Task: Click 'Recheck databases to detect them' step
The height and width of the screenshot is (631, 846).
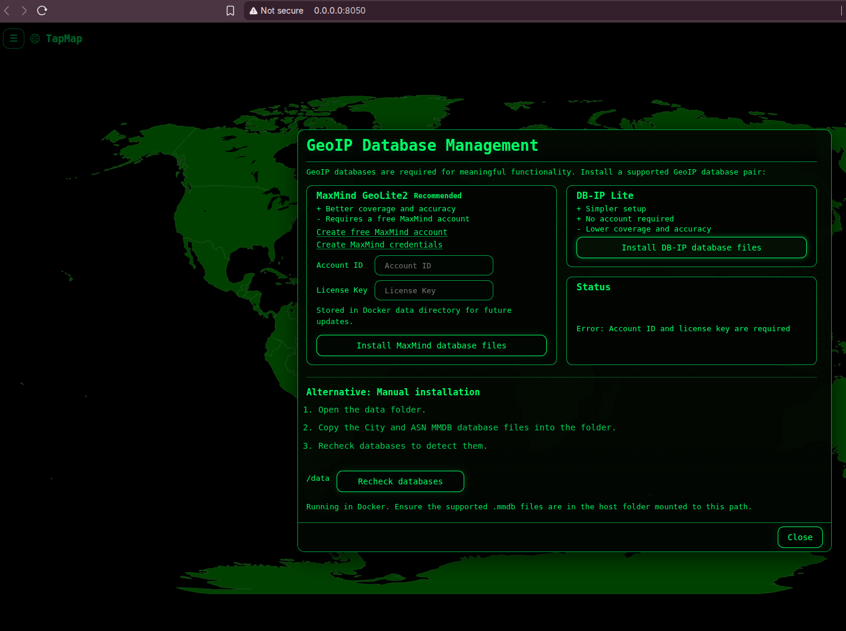Action: (403, 446)
